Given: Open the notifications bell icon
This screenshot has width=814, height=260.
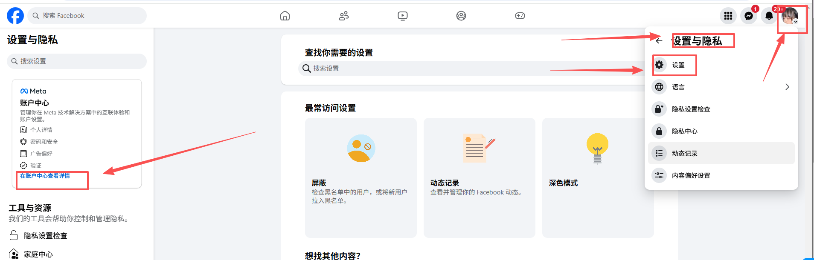Looking at the screenshot, I should point(769,16).
